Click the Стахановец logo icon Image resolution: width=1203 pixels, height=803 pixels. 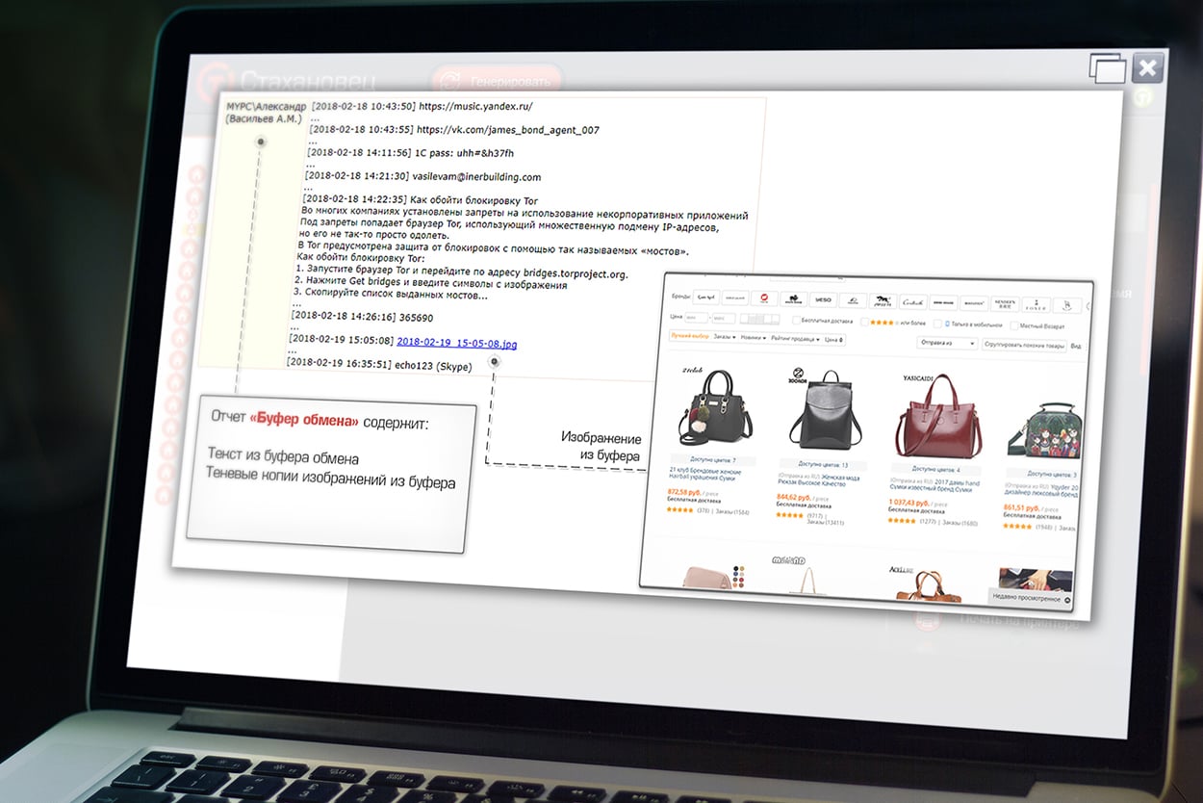[x=212, y=81]
